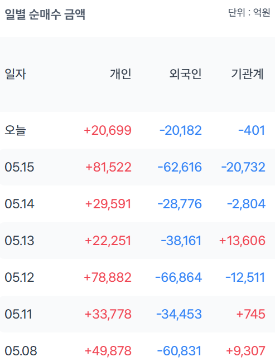Click the foreign value -60,831
This screenshot has width=275, height=362.
click(179, 351)
